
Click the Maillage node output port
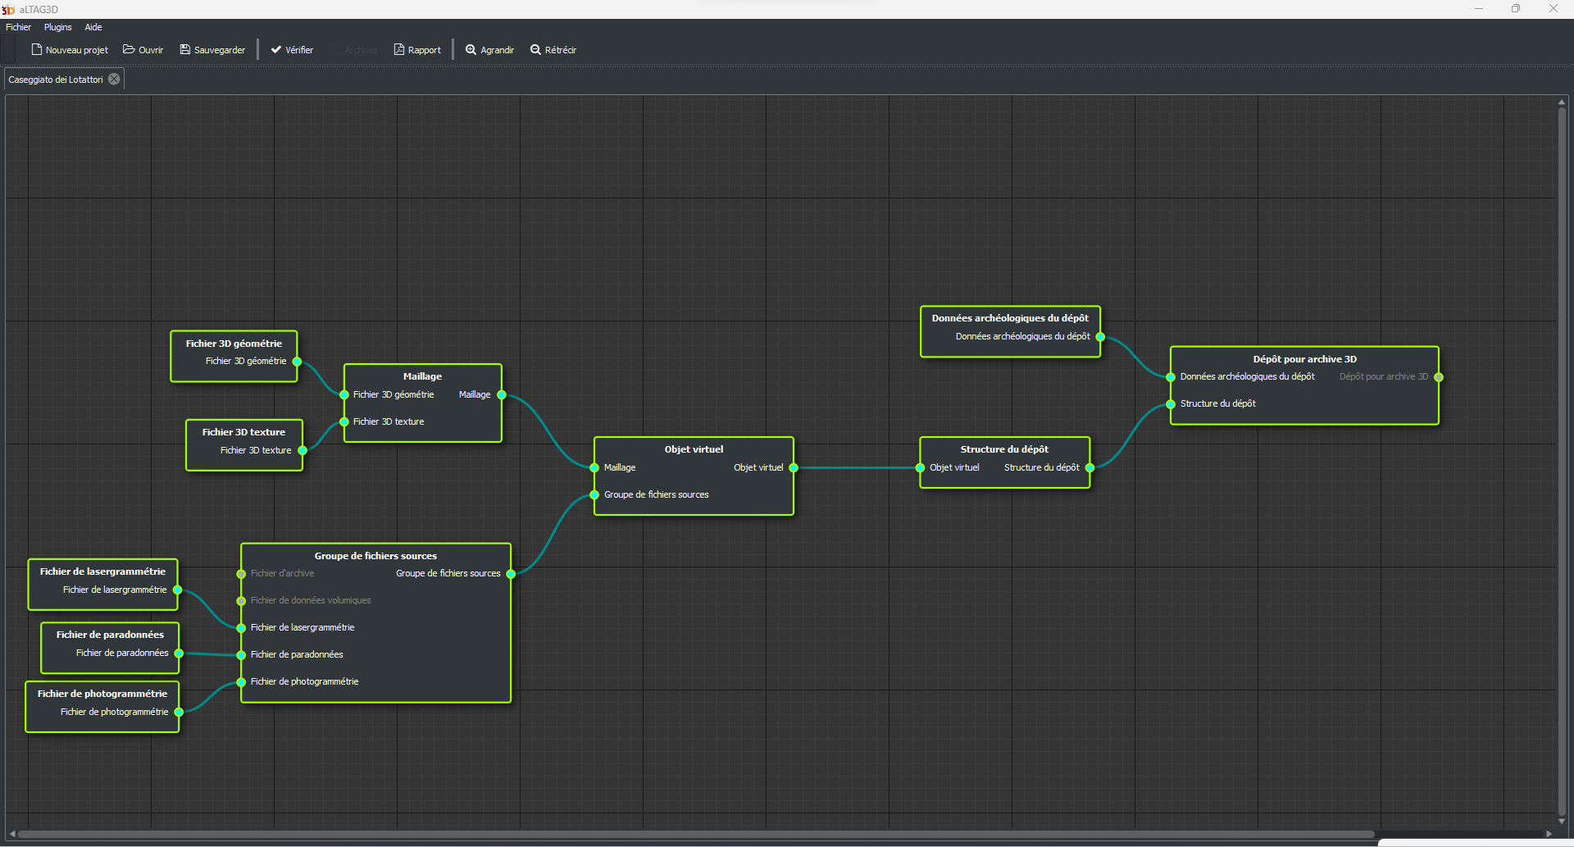pyautogui.click(x=502, y=395)
